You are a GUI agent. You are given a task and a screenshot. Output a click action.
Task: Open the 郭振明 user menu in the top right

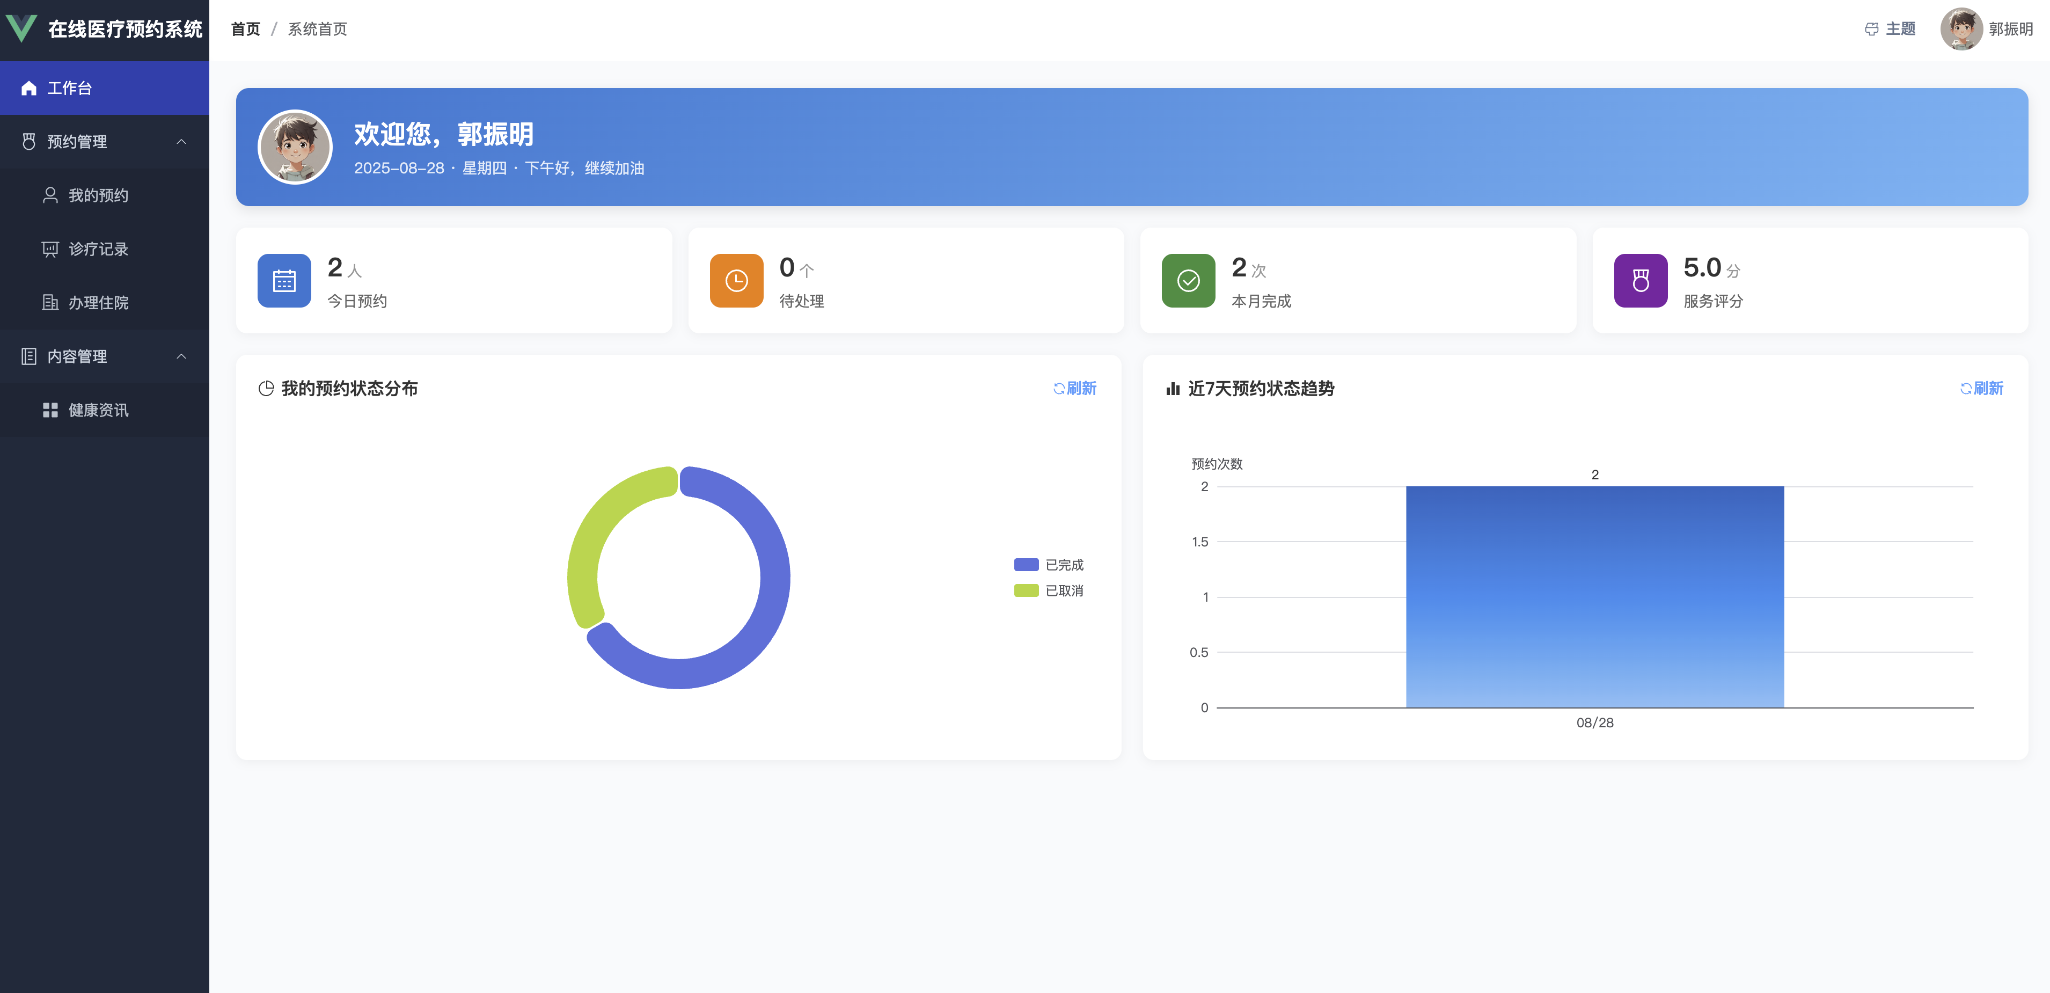1987,30
